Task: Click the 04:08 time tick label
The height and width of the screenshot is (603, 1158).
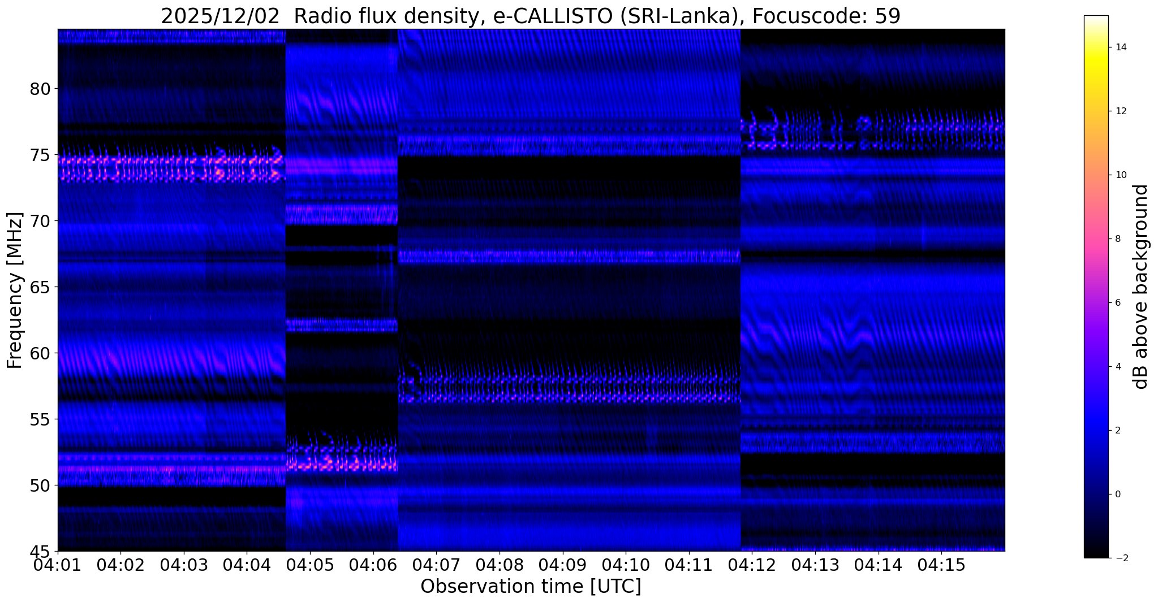Action: click(x=500, y=565)
